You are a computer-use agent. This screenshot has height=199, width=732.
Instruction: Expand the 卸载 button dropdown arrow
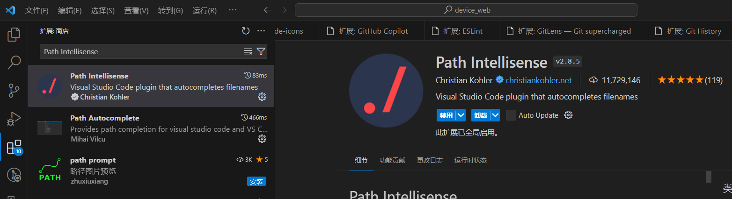[495, 115]
